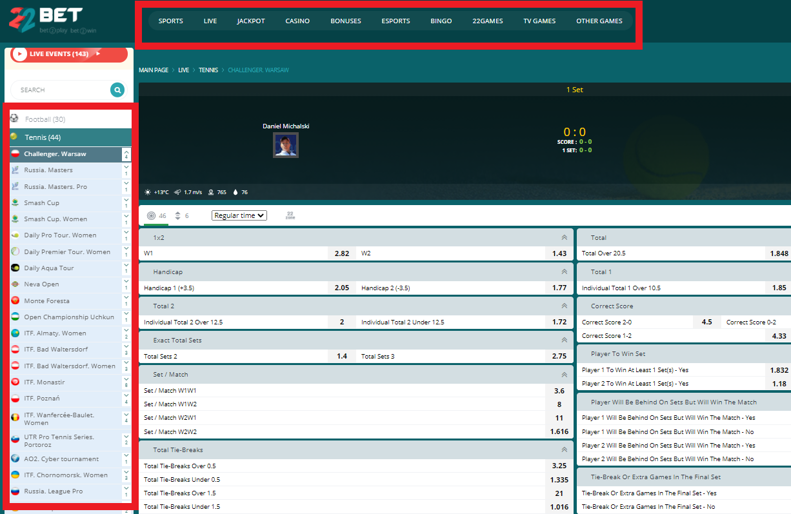The height and width of the screenshot is (514, 791).
Task: Open the LIVE menu item
Action: click(210, 21)
